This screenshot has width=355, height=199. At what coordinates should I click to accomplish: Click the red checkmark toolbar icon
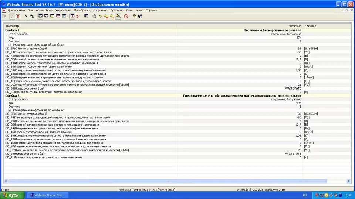[x=78, y=16]
